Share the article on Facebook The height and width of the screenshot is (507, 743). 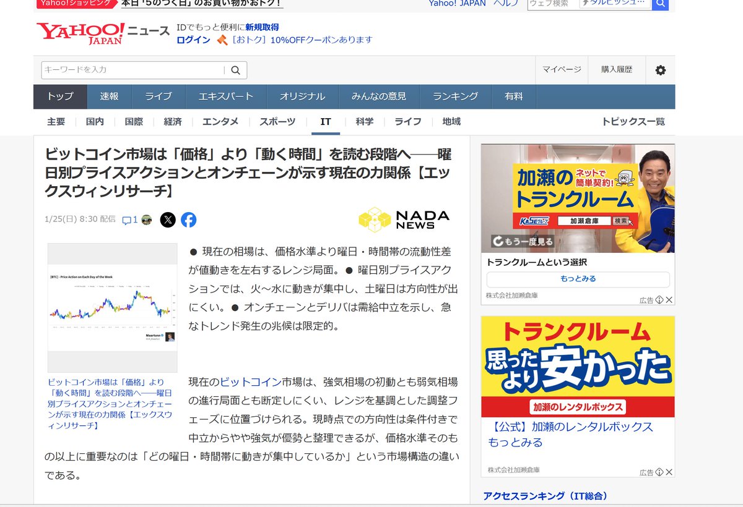tap(188, 219)
